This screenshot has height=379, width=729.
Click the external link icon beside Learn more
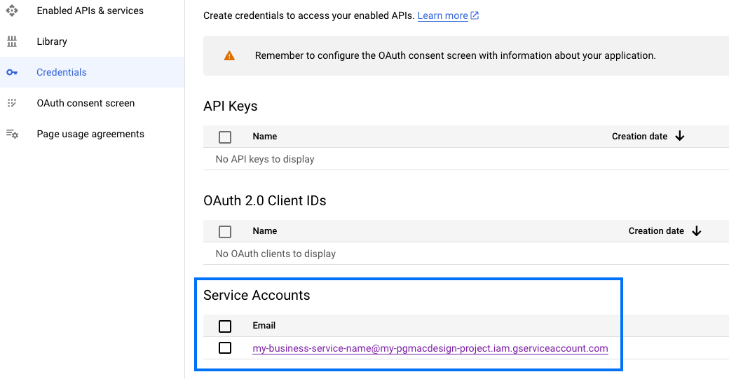point(475,15)
